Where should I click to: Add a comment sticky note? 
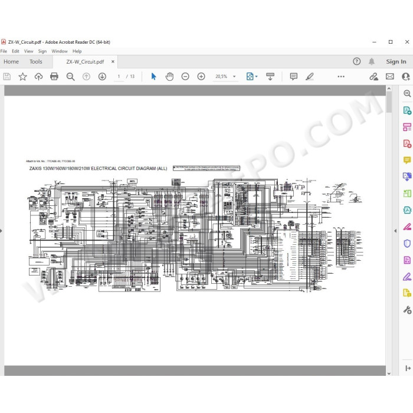[x=294, y=77]
